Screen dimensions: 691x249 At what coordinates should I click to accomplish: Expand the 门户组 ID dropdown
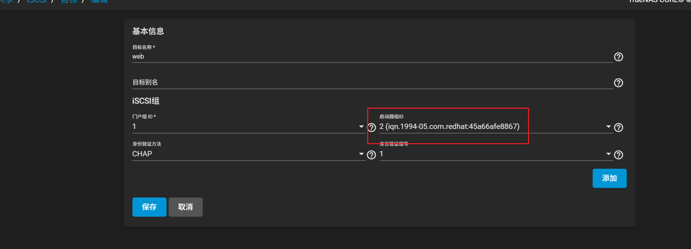click(361, 126)
